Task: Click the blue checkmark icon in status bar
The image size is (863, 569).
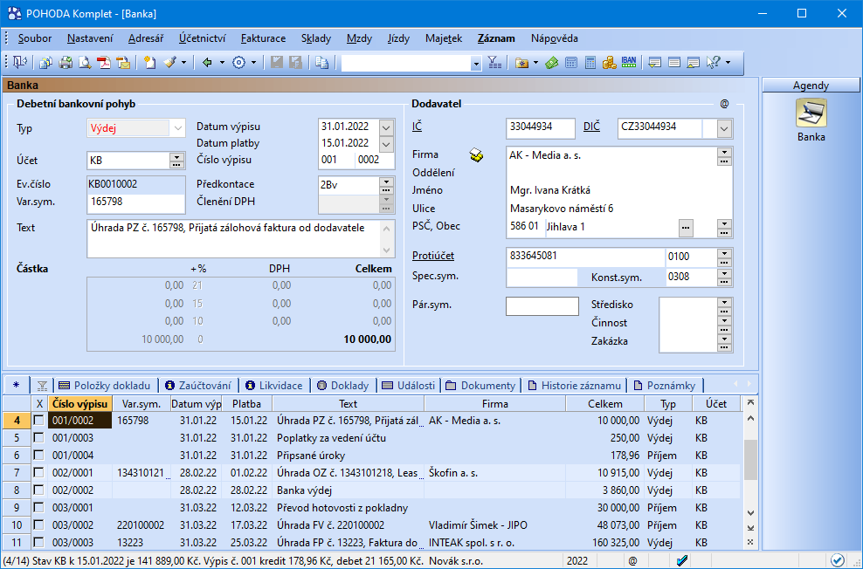Action: [x=682, y=561]
